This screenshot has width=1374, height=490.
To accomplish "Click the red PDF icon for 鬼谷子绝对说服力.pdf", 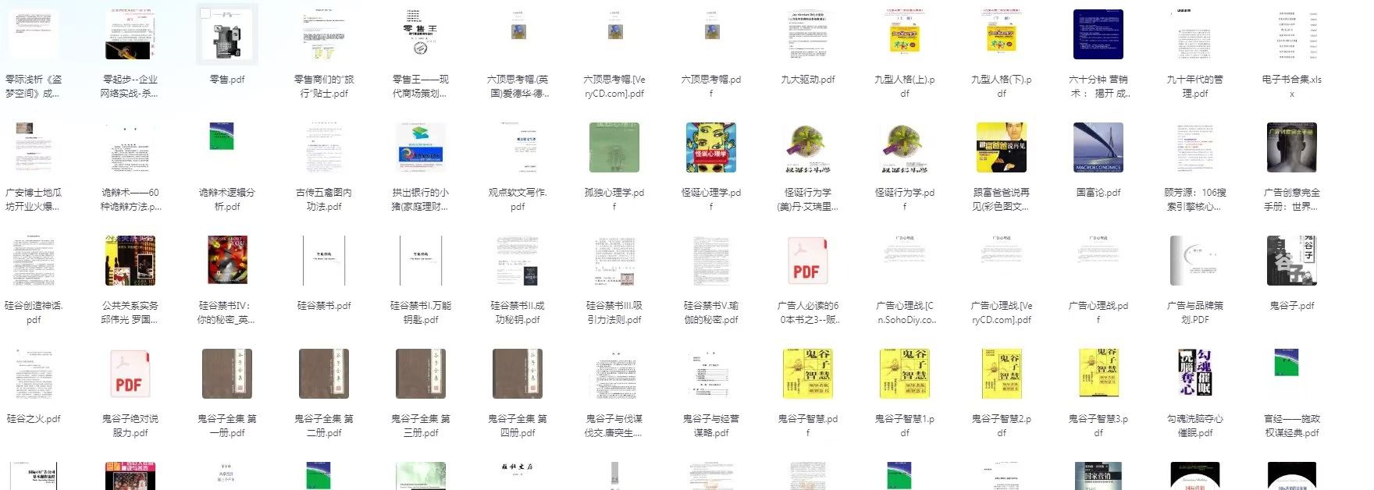I will point(130,374).
